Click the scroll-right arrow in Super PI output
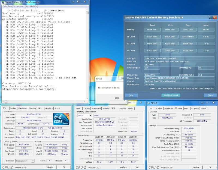The image size is (218, 170). [84, 102]
